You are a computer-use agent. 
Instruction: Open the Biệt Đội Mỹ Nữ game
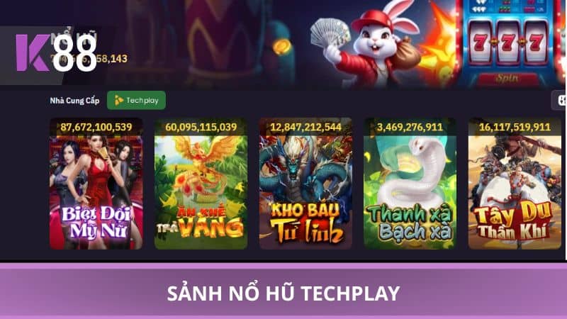(x=96, y=184)
